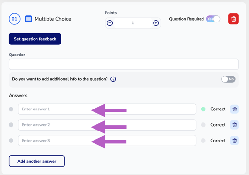Click the points value field

(133, 23)
